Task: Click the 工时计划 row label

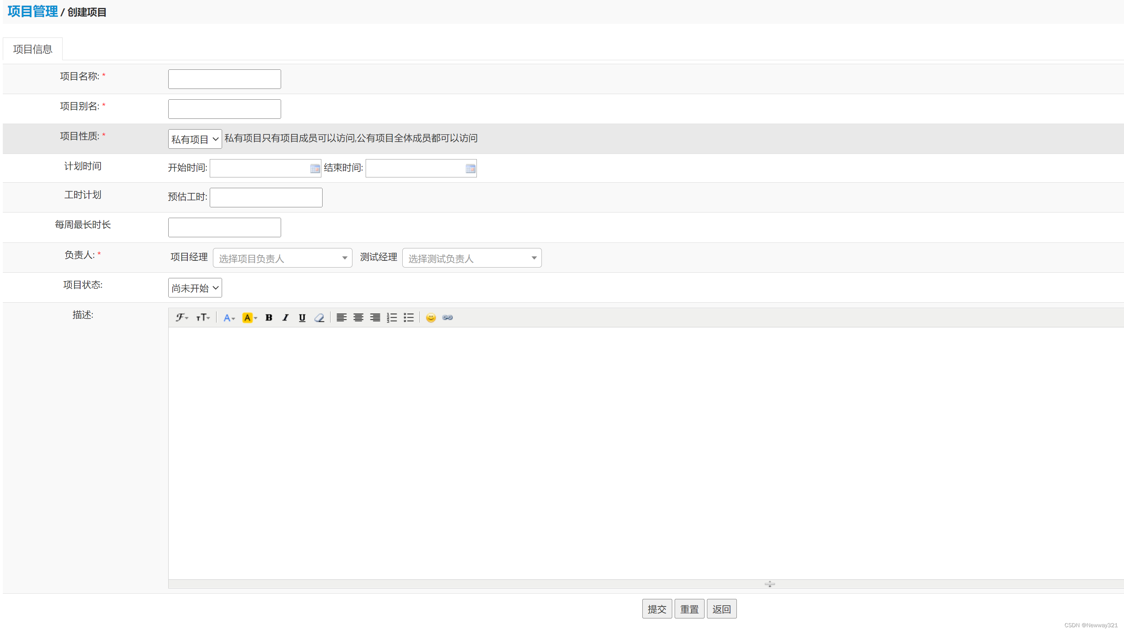Action: [x=83, y=195]
